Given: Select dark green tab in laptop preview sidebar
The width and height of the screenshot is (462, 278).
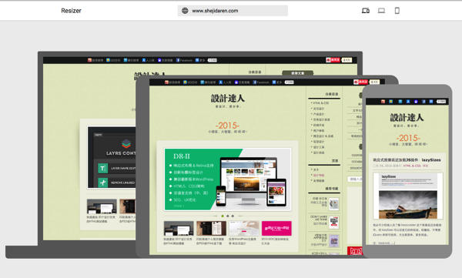Looking at the screenshot, I should 297,73.
